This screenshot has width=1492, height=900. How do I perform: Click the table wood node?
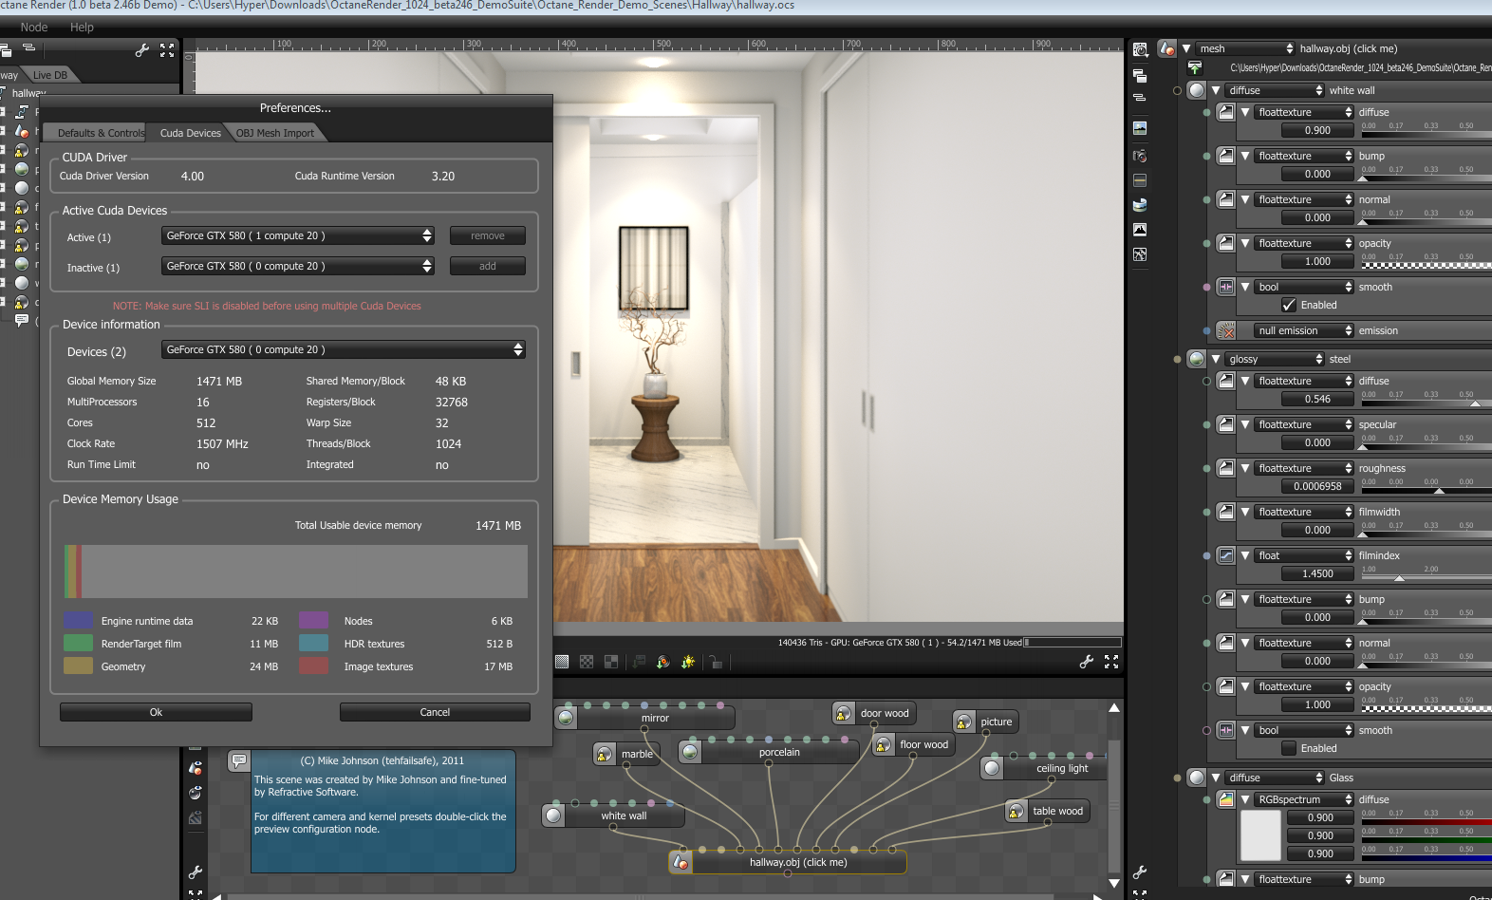[x=1048, y=811]
